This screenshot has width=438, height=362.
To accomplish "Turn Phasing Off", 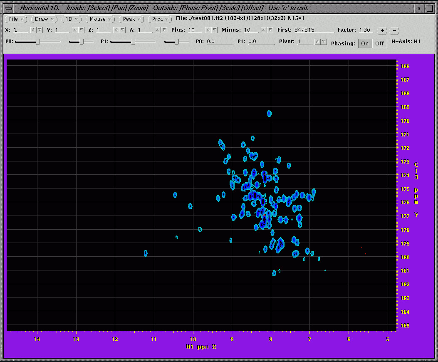I will tap(379, 44).
